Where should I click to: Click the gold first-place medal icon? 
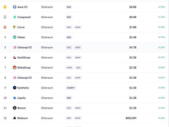5,7
